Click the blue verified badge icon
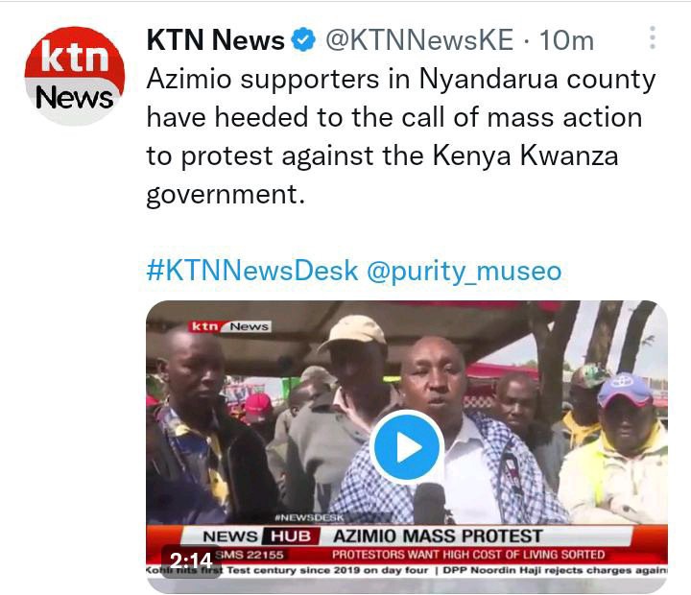This screenshot has height=595, width=691. [303, 39]
